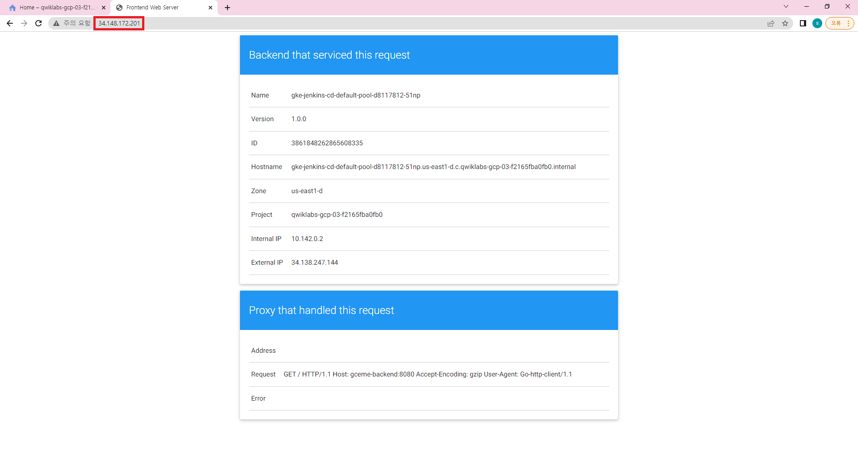Screen dimensions: 858x465
Task: Reload the current page
Action: 38,23
